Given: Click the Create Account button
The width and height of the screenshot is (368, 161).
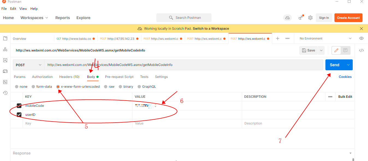Looking at the screenshot, I should pyautogui.click(x=348, y=18).
